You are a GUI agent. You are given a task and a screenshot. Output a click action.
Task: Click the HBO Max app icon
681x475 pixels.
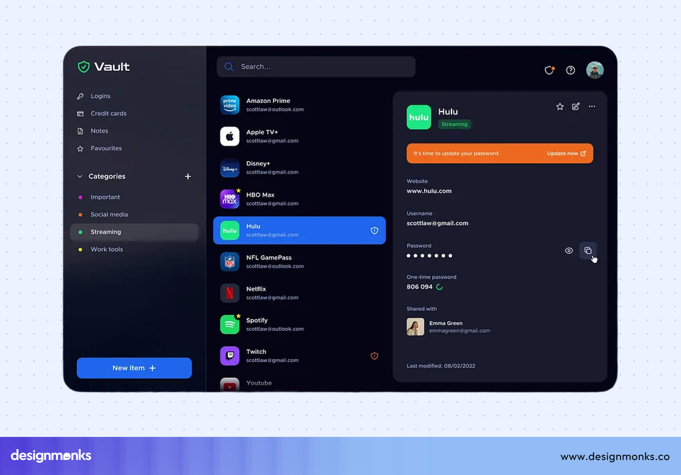(229, 199)
